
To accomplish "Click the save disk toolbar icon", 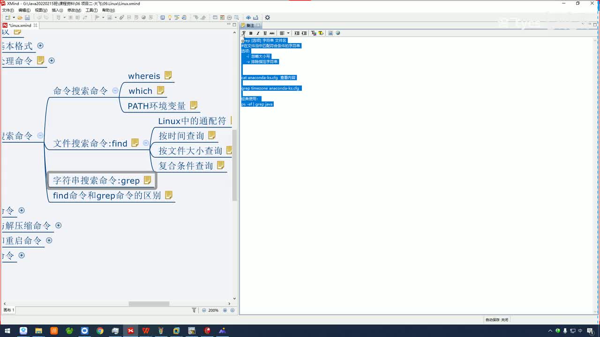I will pyautogui.click(x=27, y=18).
